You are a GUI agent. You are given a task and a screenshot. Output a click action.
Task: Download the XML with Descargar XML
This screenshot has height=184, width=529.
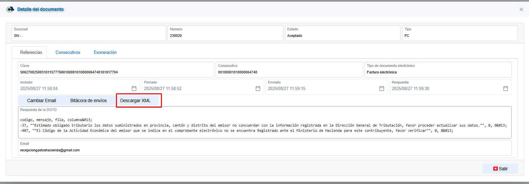tap(136, 100)
